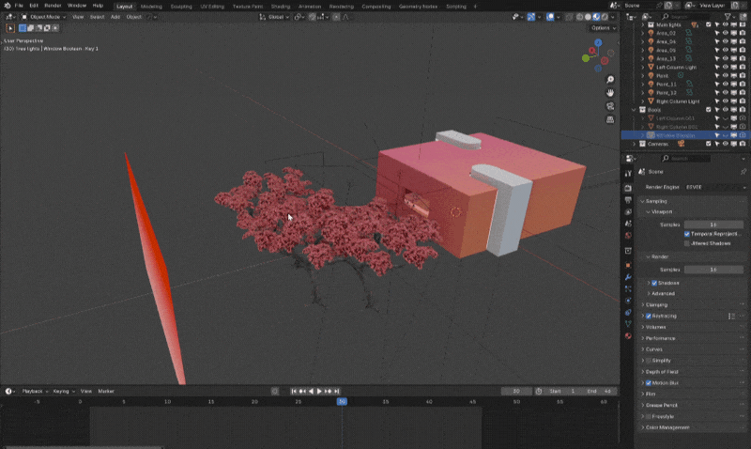This screenshot has width=751, height=449.
Task: Open the Keying menu in timeline
Action: click(x=61, y=391)
